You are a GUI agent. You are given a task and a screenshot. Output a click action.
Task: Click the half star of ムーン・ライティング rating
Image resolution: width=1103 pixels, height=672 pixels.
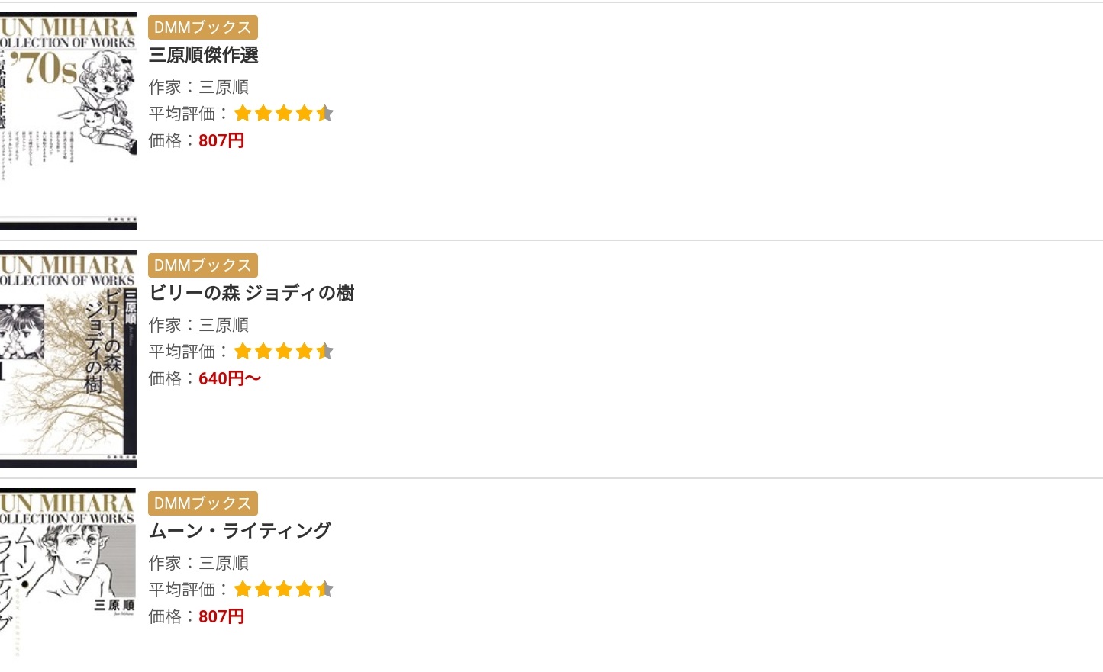(x=325, y=590)
